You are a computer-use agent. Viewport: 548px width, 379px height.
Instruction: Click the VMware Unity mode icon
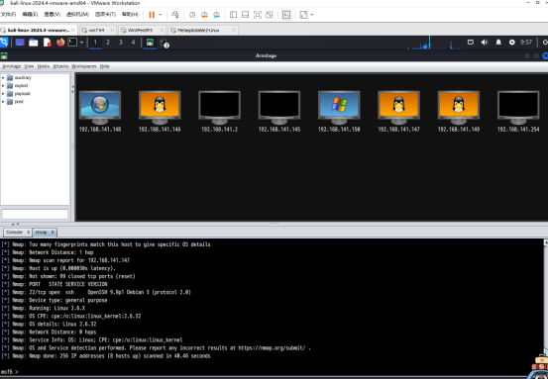pos(270,15)
